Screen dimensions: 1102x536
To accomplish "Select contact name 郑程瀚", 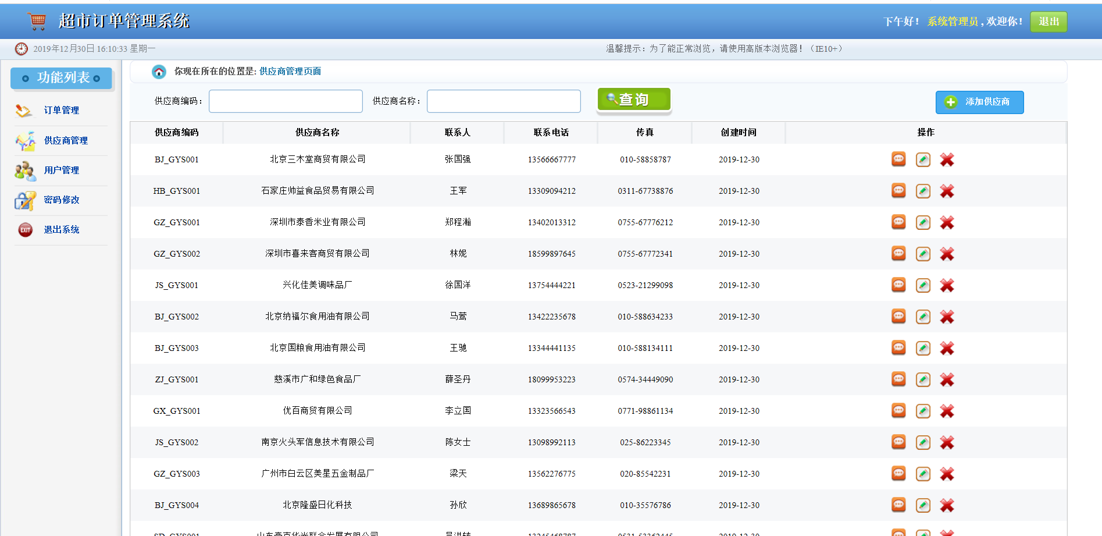I will pos(458,222).
